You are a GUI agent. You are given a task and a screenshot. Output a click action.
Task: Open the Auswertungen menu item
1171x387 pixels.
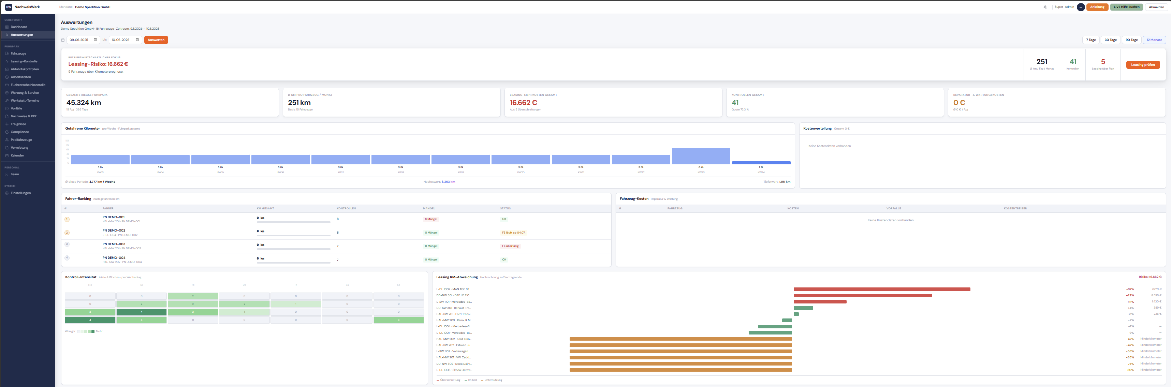tap(28, 35)
